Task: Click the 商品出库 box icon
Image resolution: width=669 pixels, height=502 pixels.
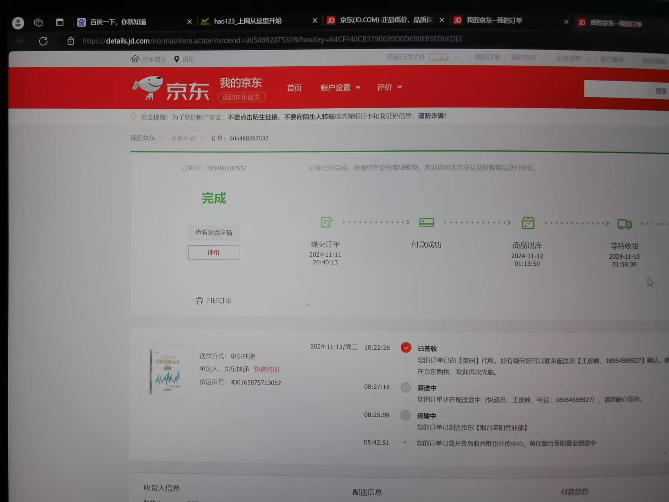Action: pos(528,223)
